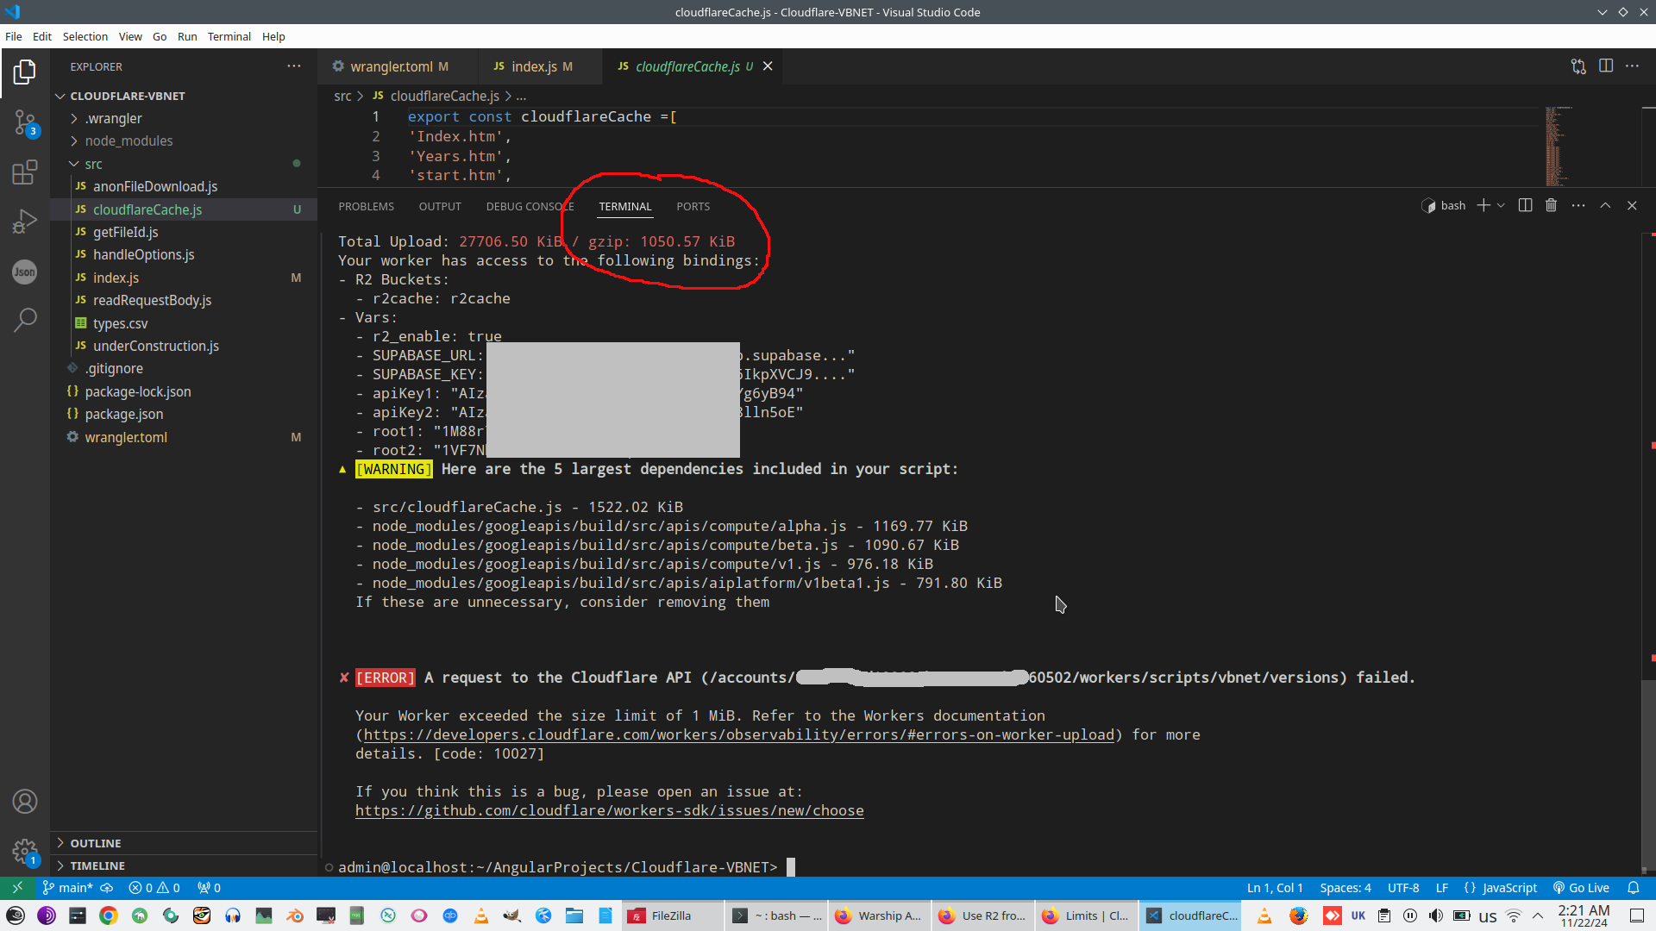Split the editor right
This screenshot has height=931, width=1656.
coord(1605,66)
